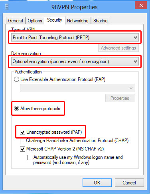Viewport: 150px width, 194px height.
Task: Click Cancel to discard changes
Action: (x=129, y=183)
